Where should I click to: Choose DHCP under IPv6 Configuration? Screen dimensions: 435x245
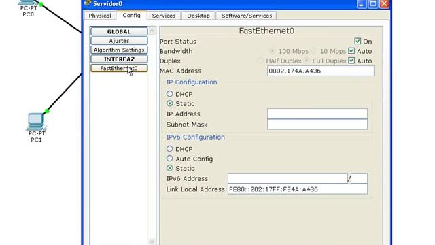pos(169,149)
